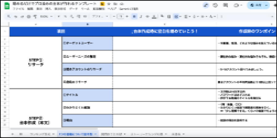Open the ヘルプ menu
The height and width of the screenshot is (138, 277).
(111, 9)
